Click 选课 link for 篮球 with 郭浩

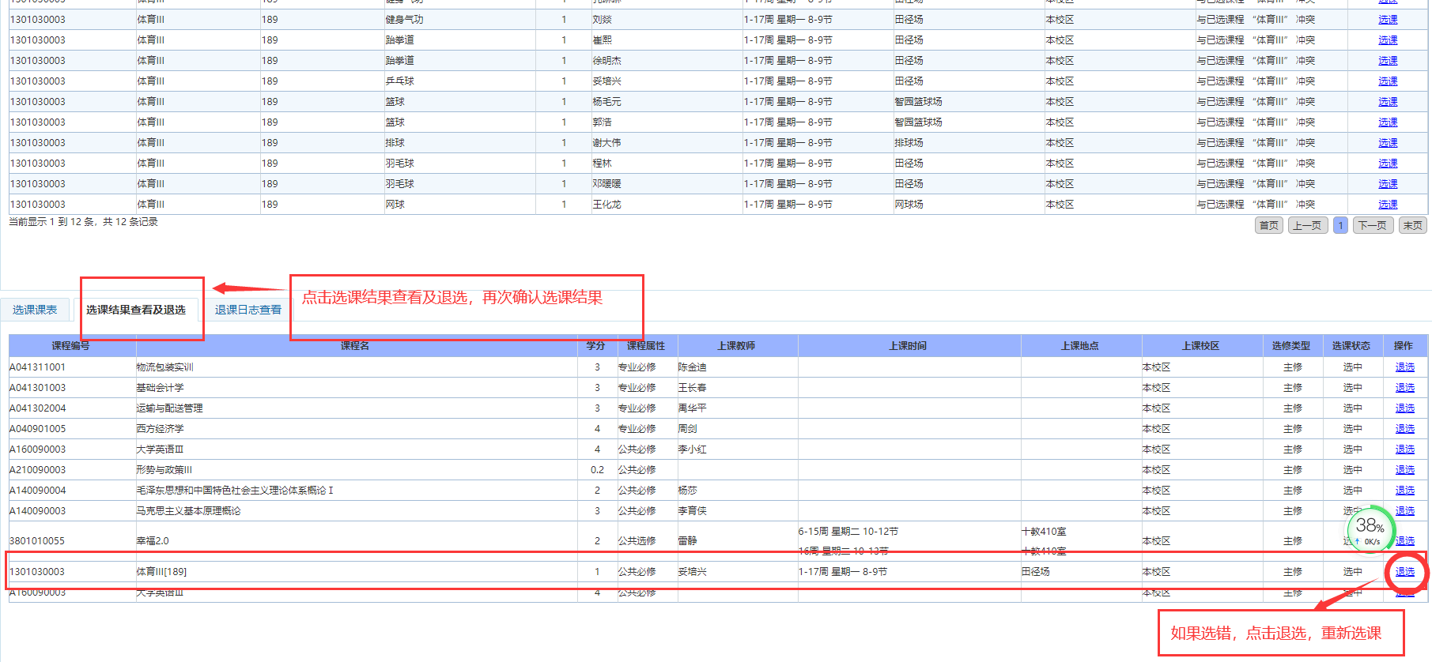coord(1388,122)
